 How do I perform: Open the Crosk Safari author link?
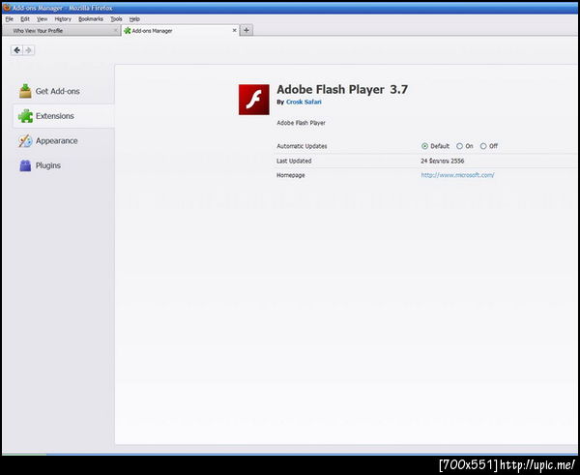304,102
